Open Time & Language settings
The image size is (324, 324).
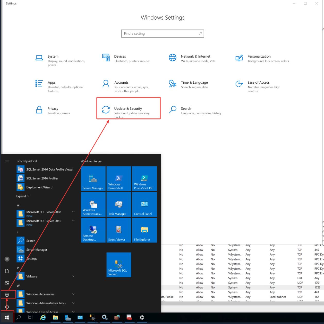pos(189,85)
